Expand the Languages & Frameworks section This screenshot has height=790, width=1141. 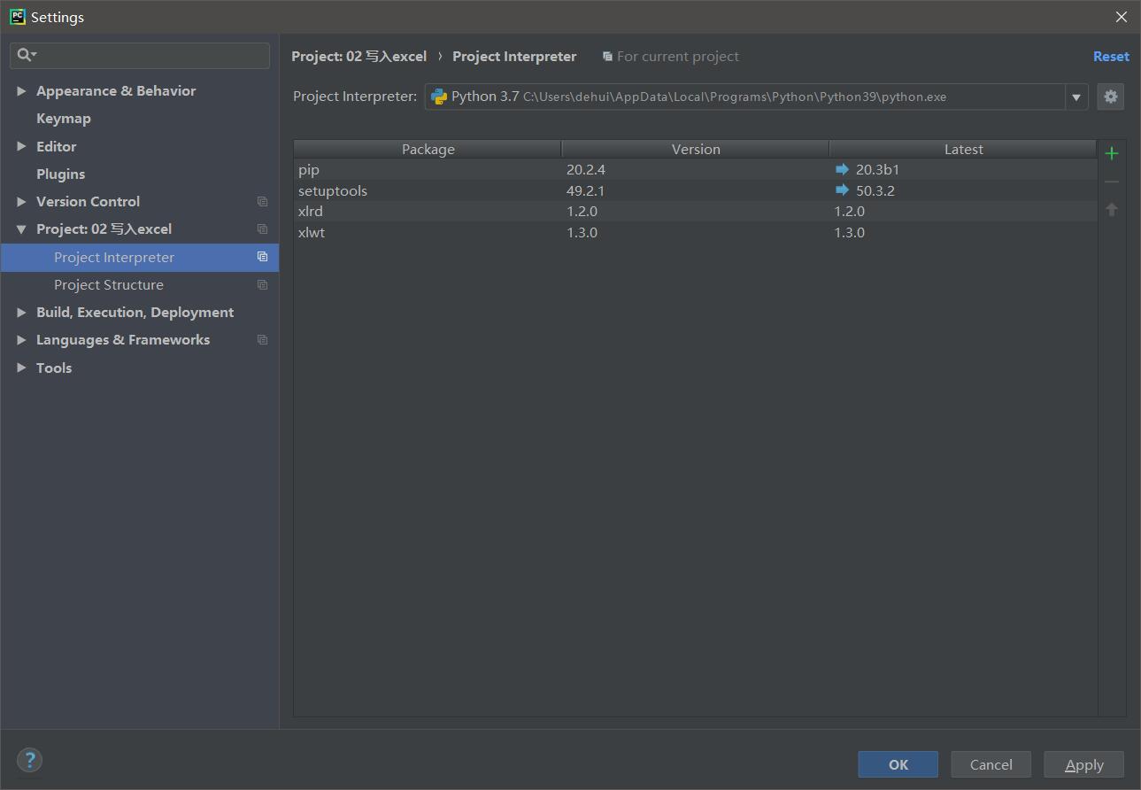tap(21, 340)
